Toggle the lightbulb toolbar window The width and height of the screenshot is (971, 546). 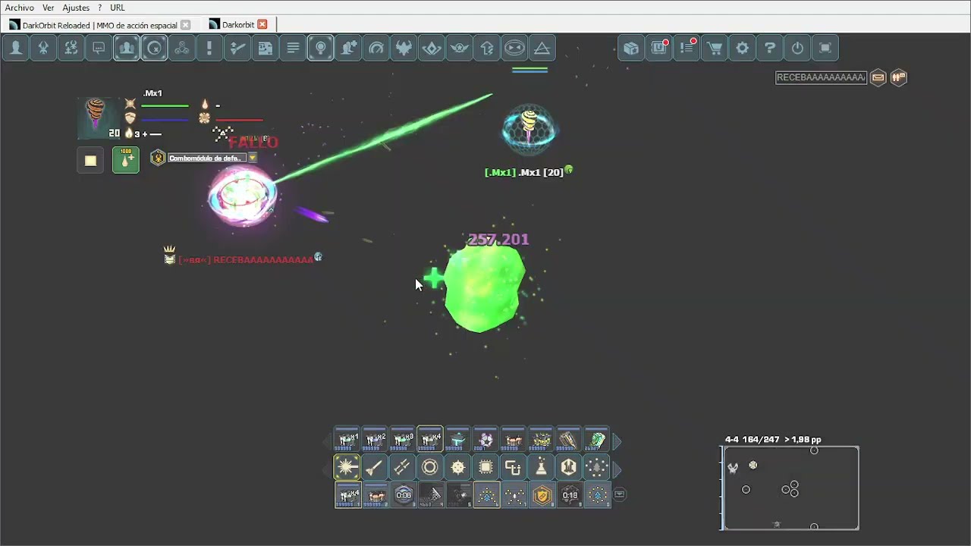tap(321, 48)
